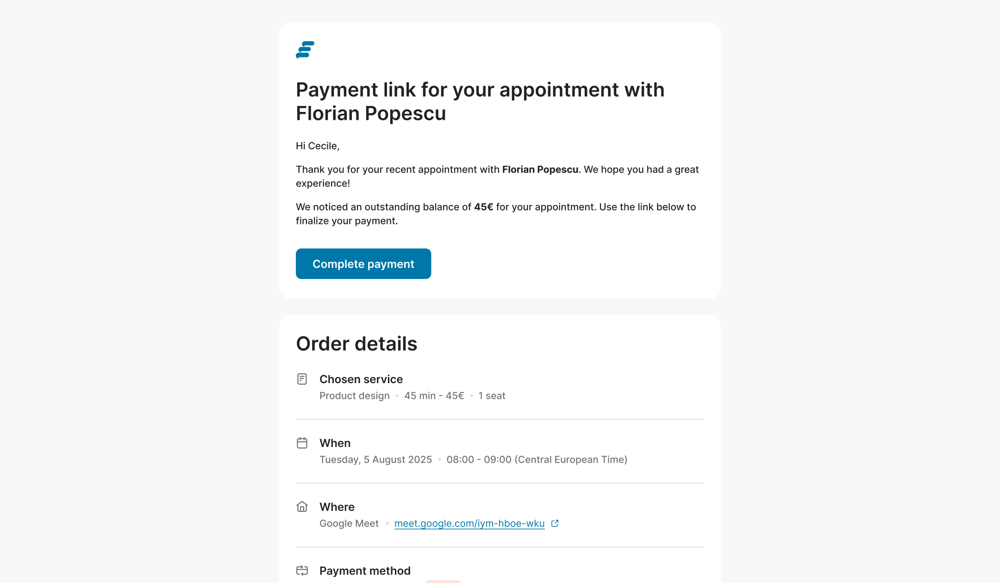Click the Payment method icon

pos(302,571)
